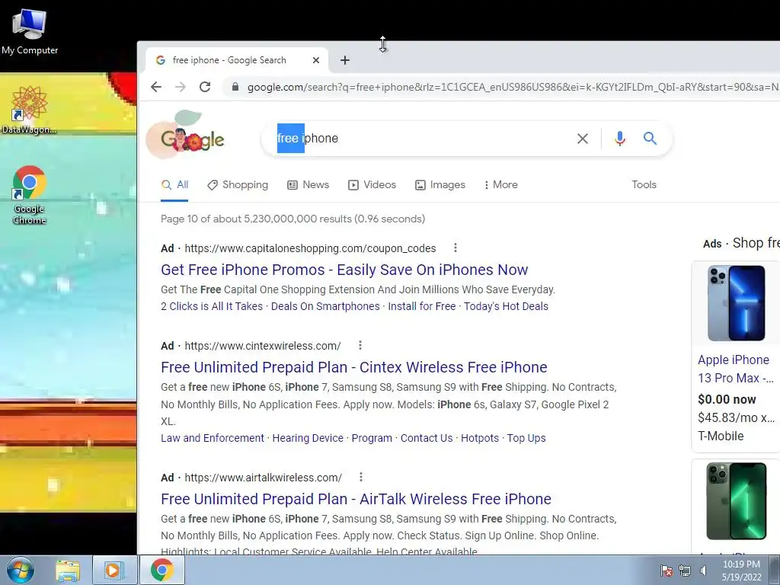Open Apple iPhone 13 Pro Max listing link

736,369
